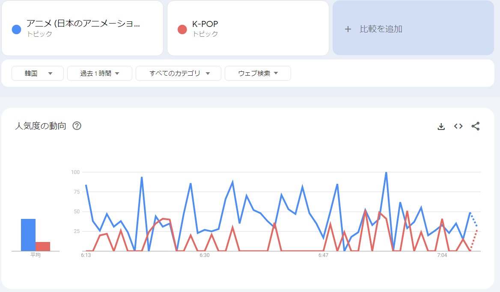The width and height of the screenshot is (500, 292).
Task: Open the embed code icon
Action: (x=458, y=126)
